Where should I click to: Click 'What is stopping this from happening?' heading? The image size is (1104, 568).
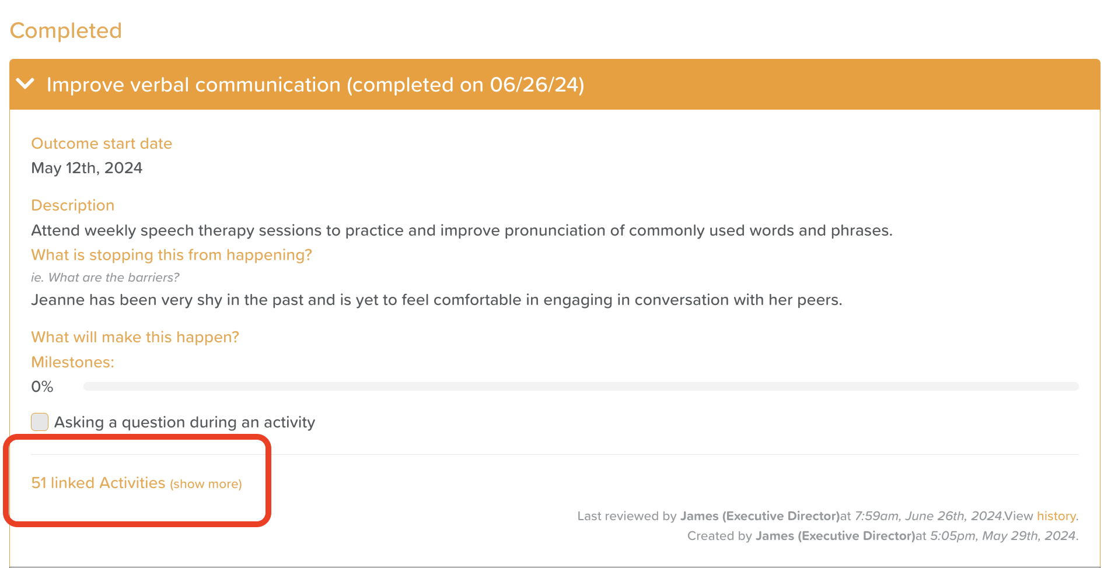pos(172,255)
